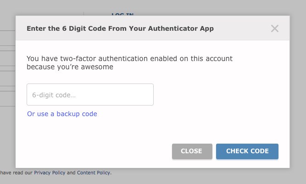Viewport: 306px width, 184px height.
Task: Open the Privacy Policy link
Action: [x=50, y=173]
